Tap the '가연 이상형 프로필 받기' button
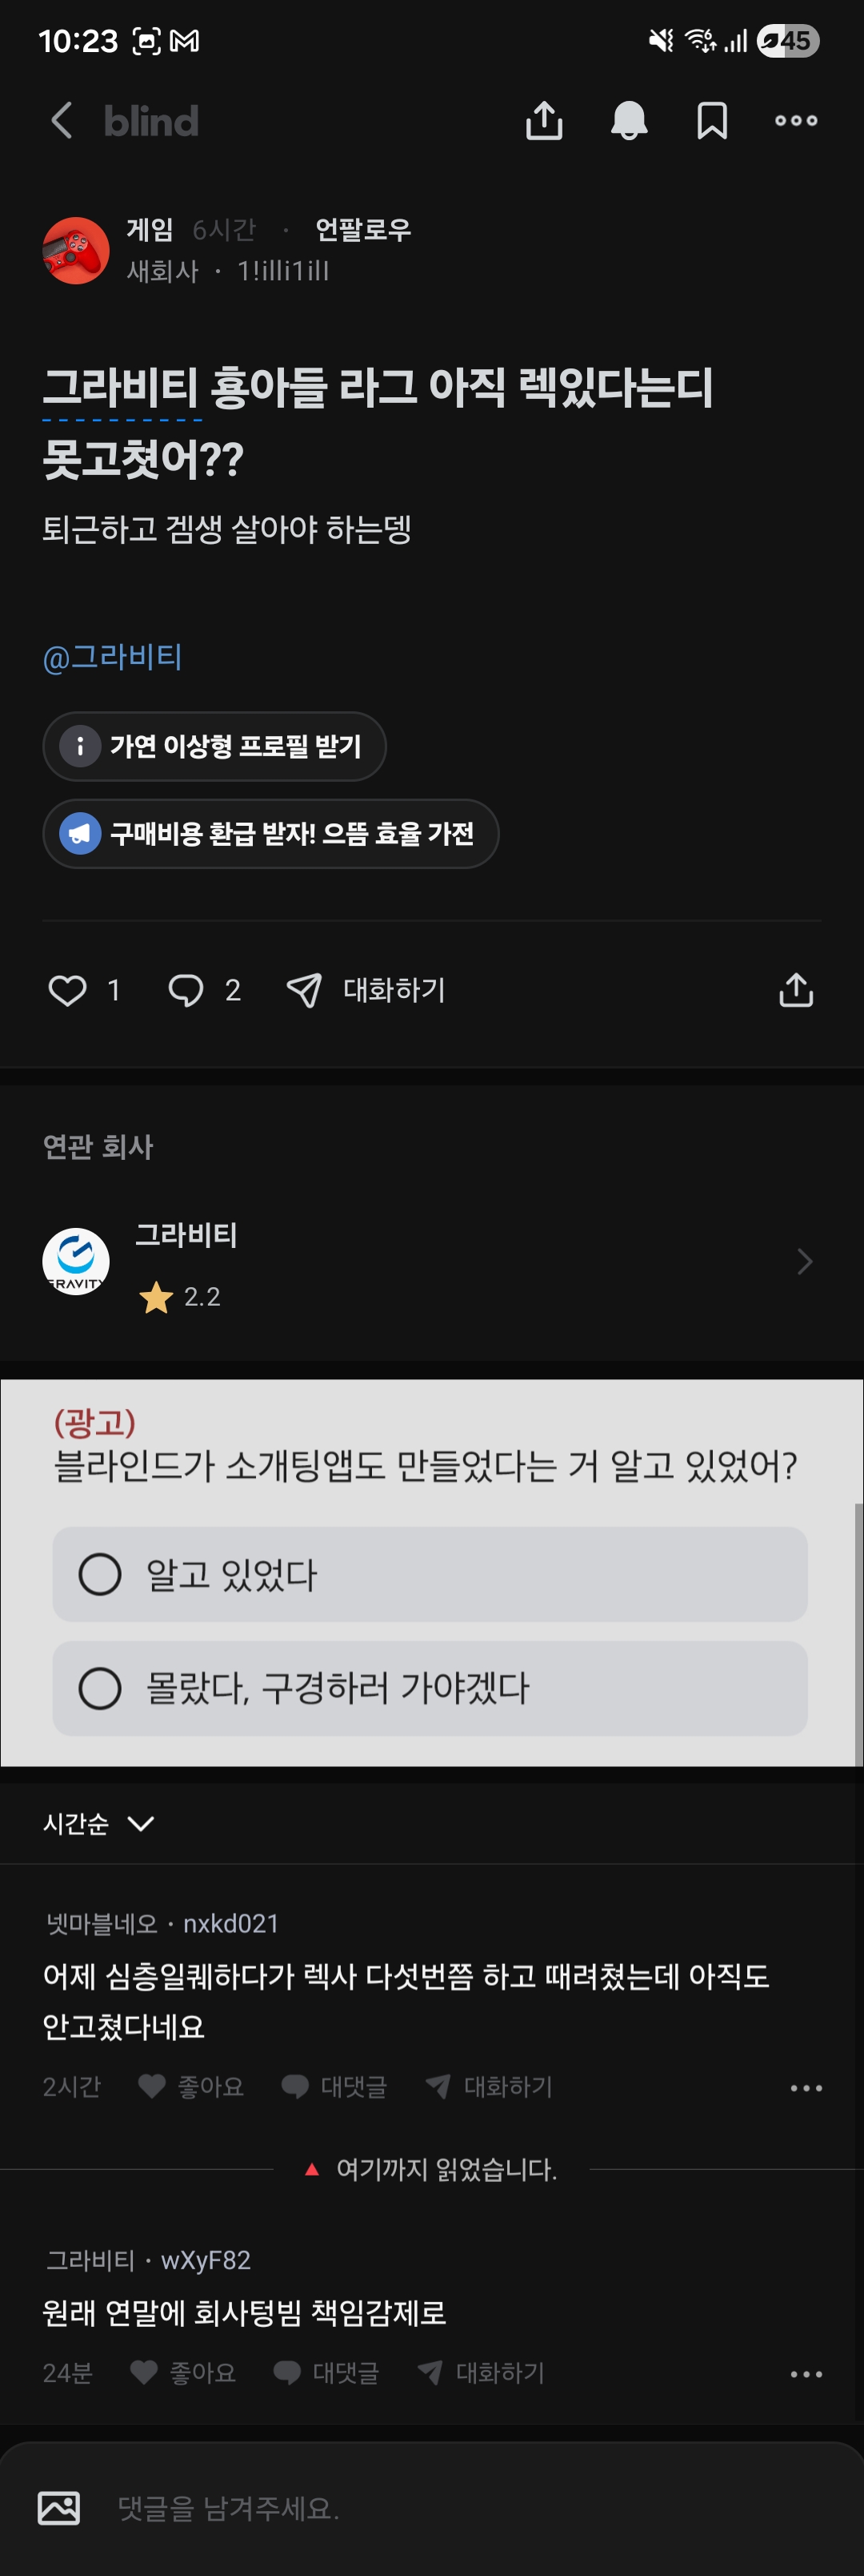 coord(214,746)
